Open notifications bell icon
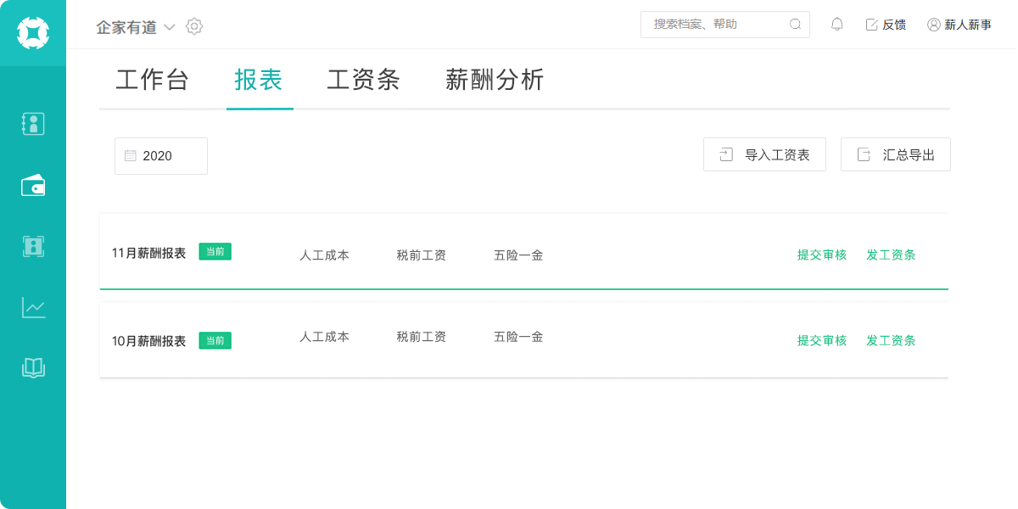Viewport: 1018px width, 509px height. click(837, 25)
